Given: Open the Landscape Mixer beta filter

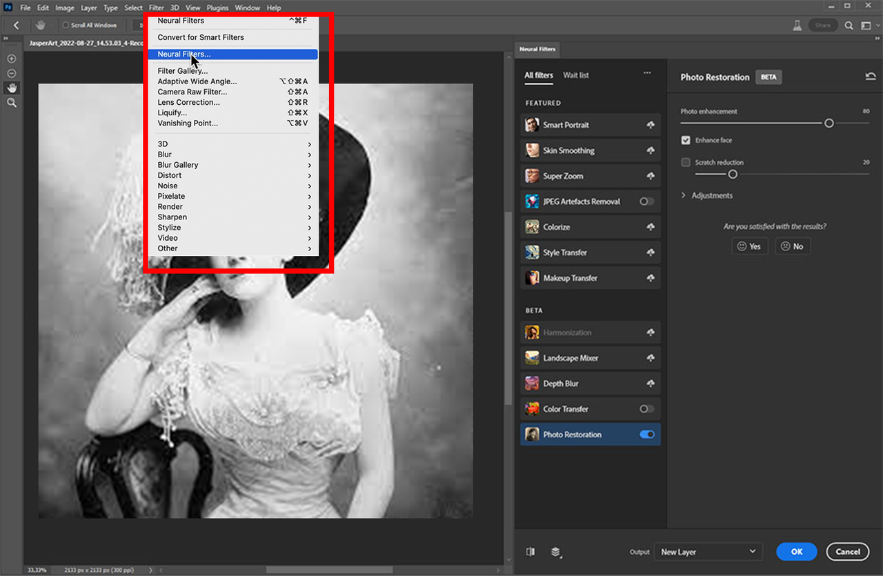Looking at the screenshot, I should pos(590,357).
